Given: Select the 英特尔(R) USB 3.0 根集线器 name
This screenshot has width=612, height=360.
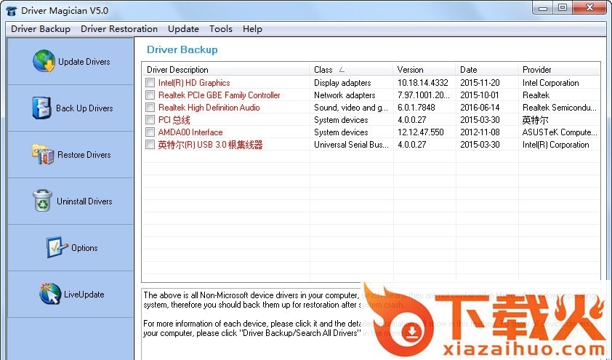Looking at the screenshot, I should coord(210,145).
